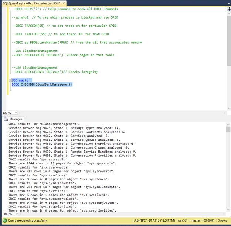Click the 'sa (55)' login in status bar
This screenshot has width=231, height=226.
click(183, 220)
